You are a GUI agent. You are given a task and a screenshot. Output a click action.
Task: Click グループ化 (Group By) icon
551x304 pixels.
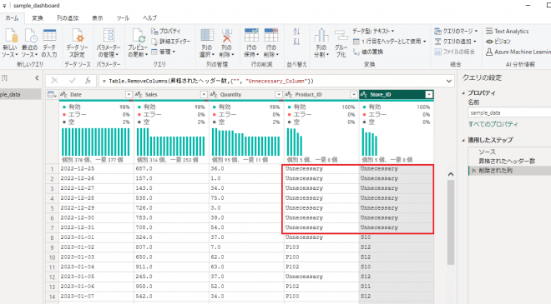coord(341,36)
